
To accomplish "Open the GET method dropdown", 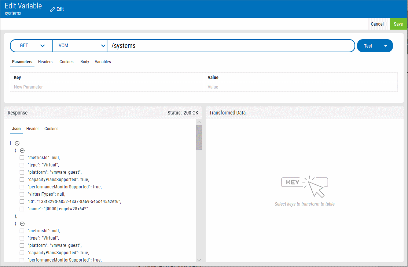I will coord(32,46).
